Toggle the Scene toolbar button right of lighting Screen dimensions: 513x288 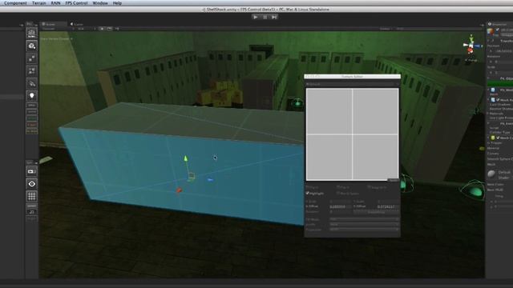click(x=109, y=29)
